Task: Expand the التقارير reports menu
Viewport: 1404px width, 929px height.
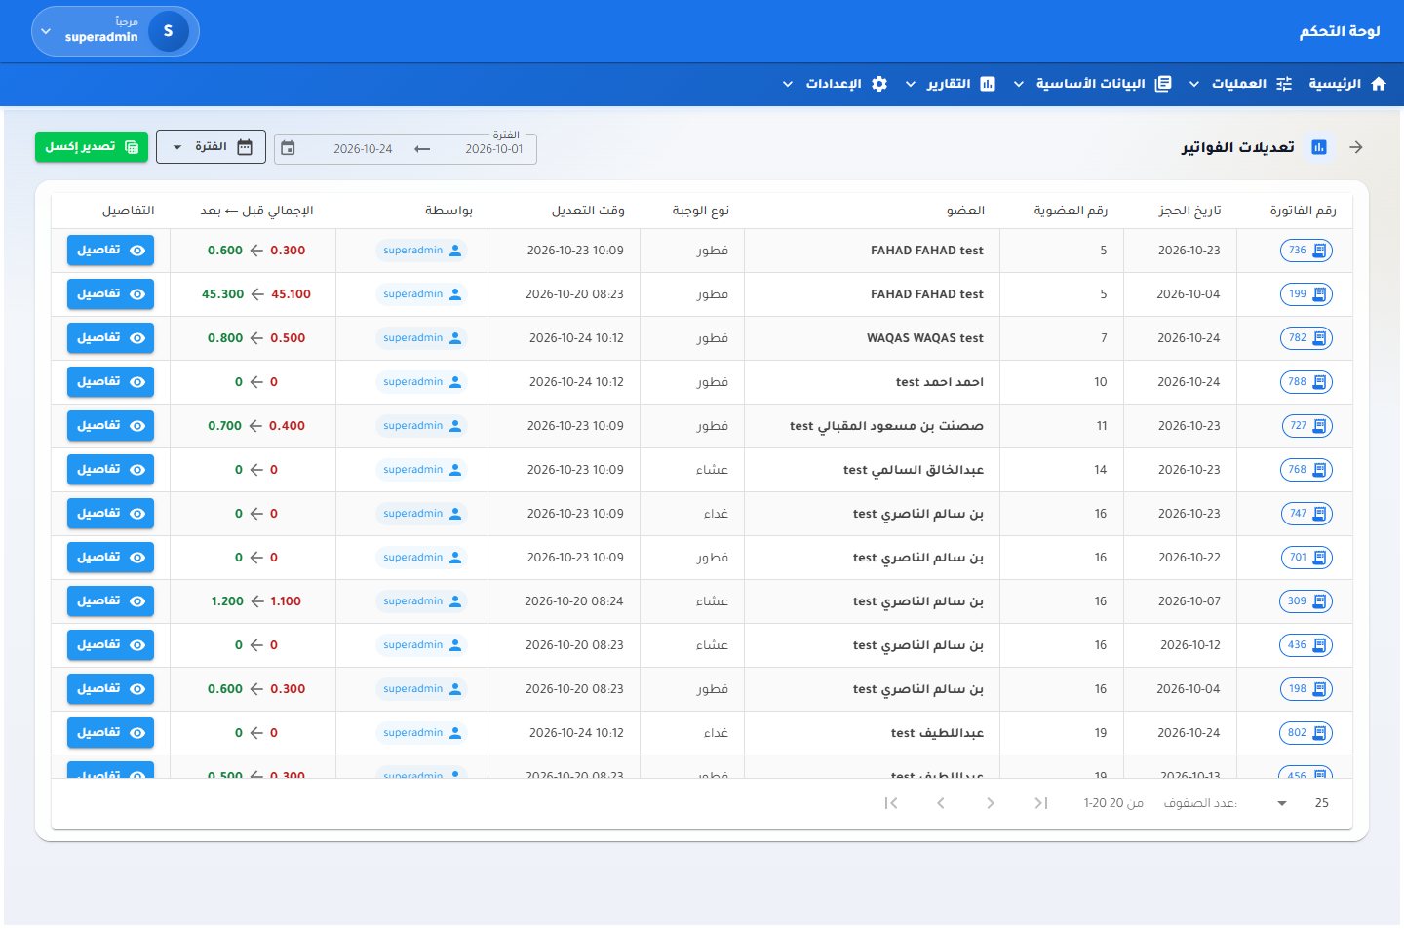Action: 951,84
